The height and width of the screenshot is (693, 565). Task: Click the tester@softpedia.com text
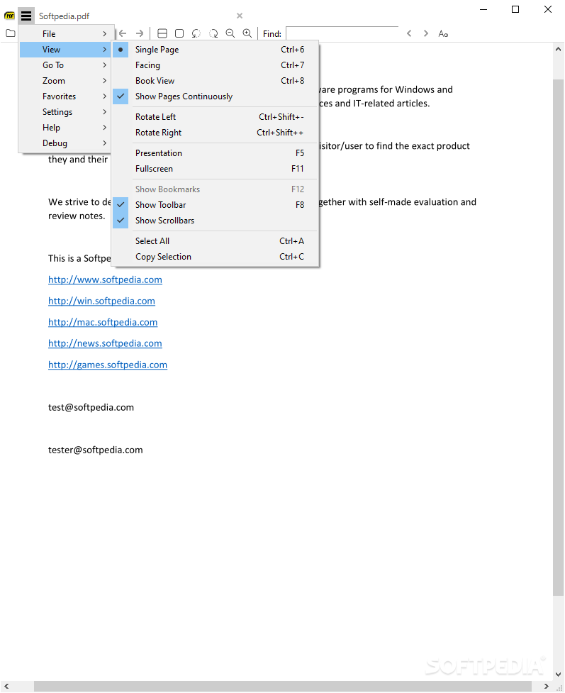(96, 450)
